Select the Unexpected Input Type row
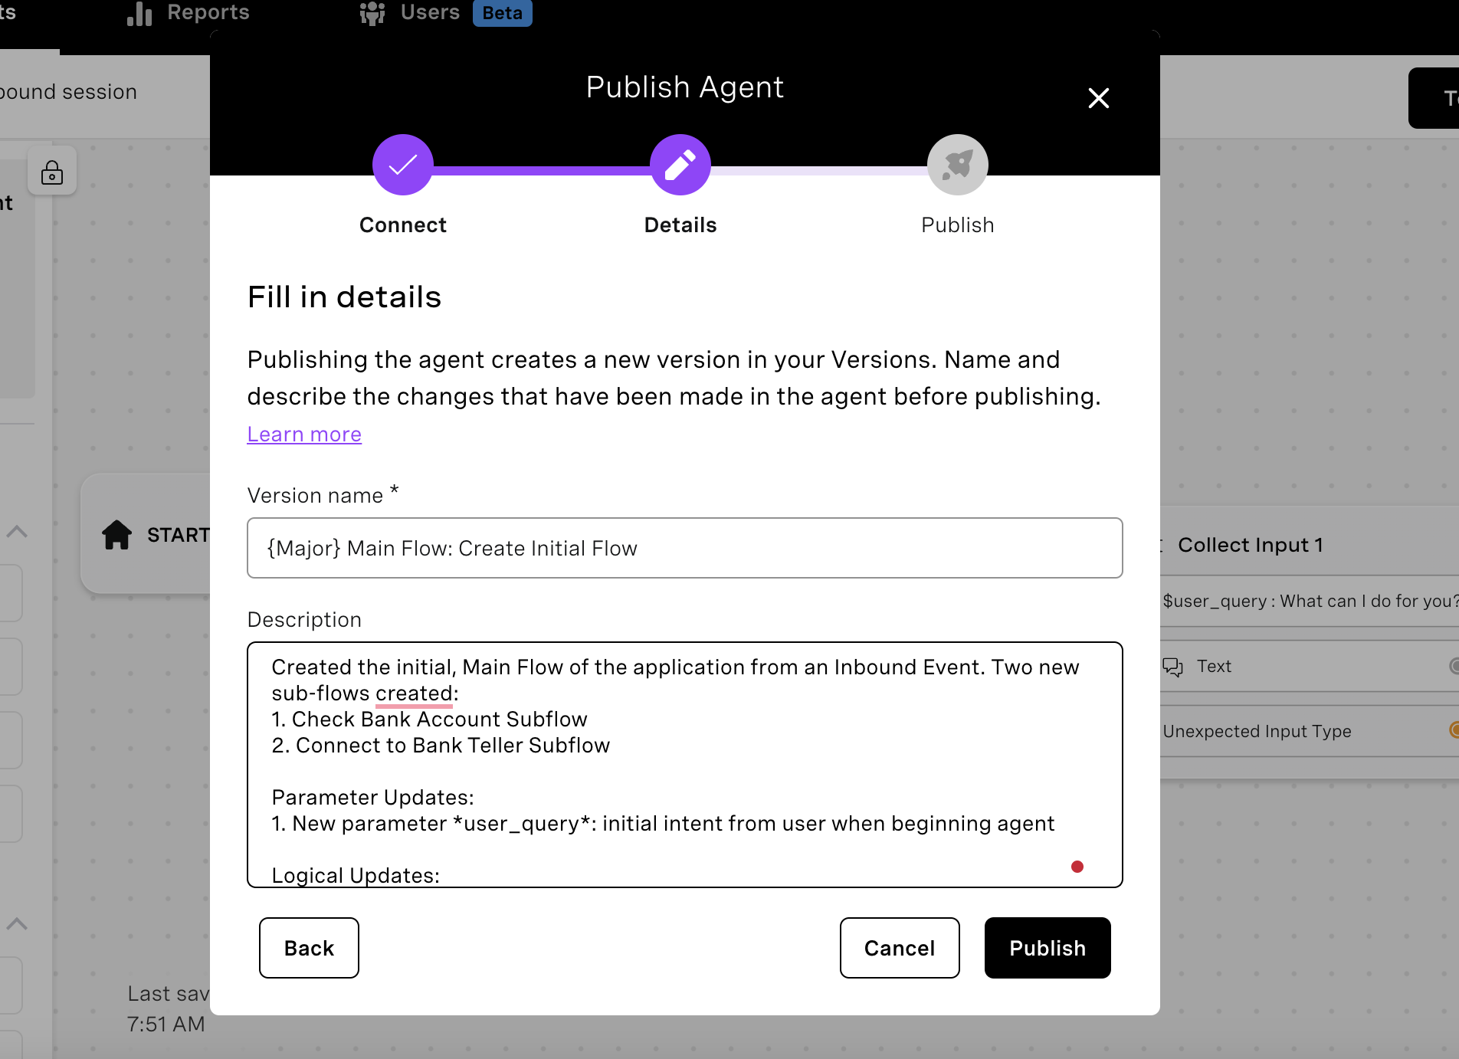This screenshot has width=1459, height=1059. click(x=1310, y=731)
